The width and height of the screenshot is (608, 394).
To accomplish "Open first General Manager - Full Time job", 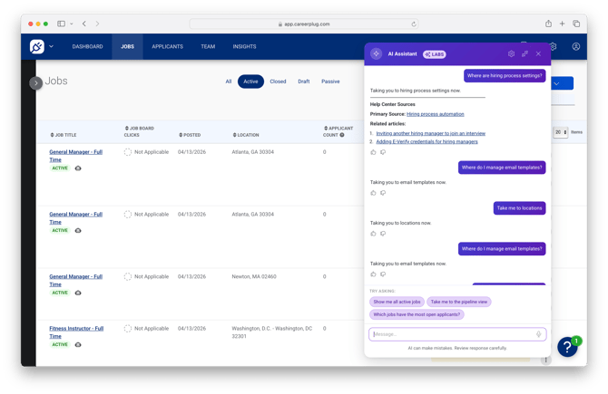I will point(75,156).
